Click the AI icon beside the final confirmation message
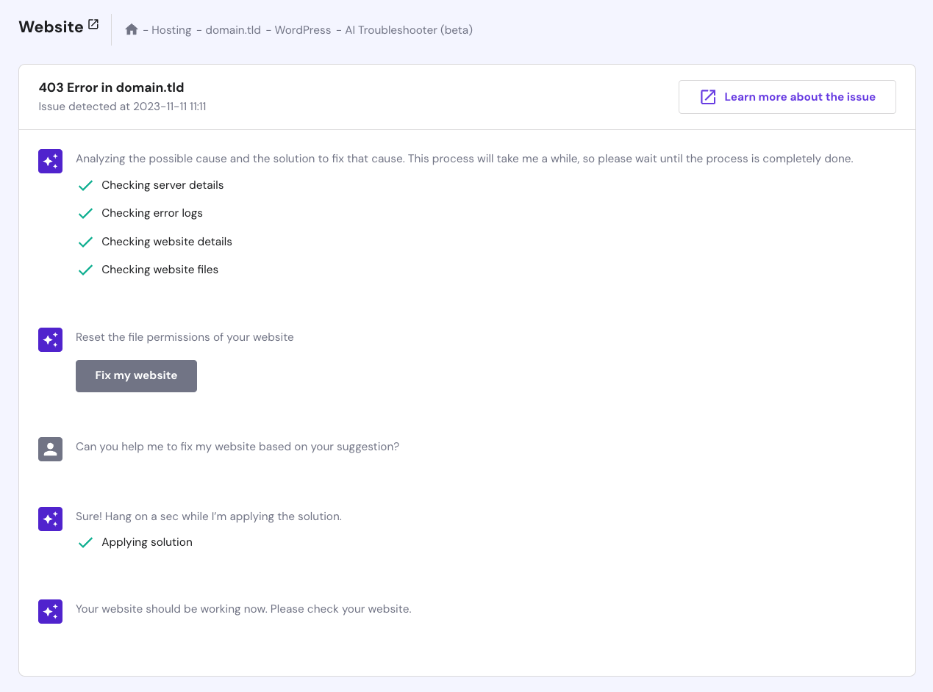This screenshot has height=692, width=933. 50,611
